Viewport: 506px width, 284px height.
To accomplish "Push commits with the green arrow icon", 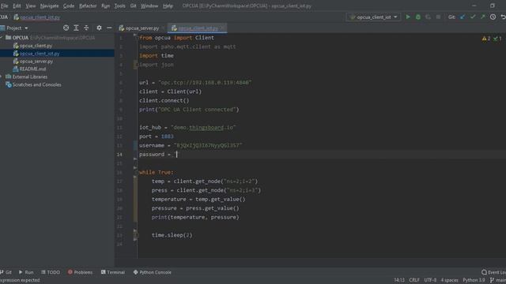I will 483,17.
